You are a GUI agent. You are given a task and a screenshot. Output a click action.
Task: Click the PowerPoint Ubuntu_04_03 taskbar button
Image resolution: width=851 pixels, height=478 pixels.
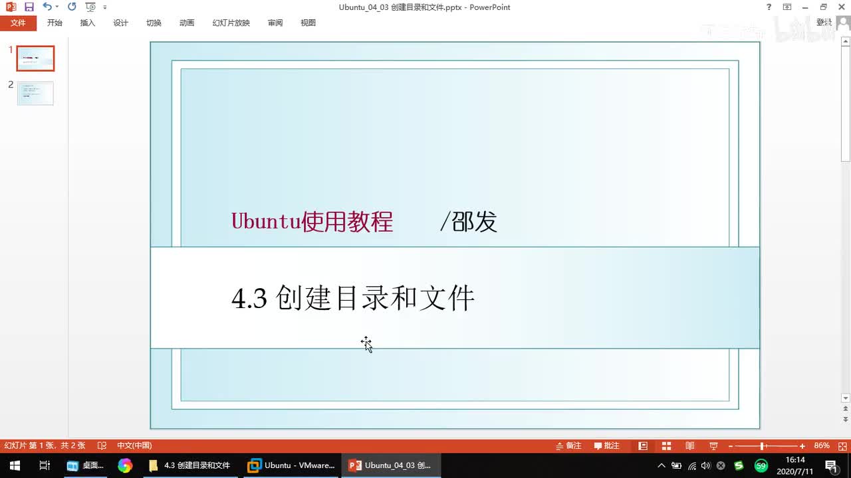click(391, 465)
